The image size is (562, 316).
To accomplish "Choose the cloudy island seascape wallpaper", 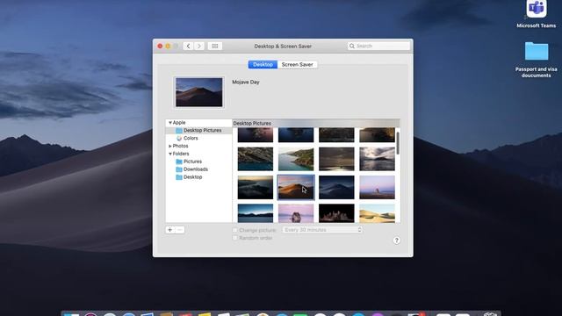I will point(377,159).
